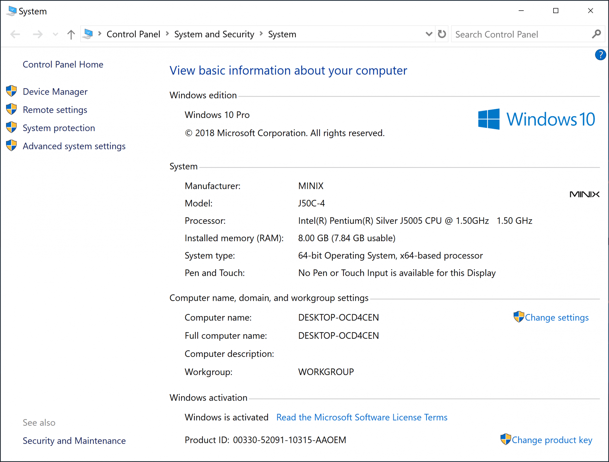Viewport: 609px width, 462px height.
Task: Click the MINIX manufacturer value text
Action: click(x=311, y=186)
